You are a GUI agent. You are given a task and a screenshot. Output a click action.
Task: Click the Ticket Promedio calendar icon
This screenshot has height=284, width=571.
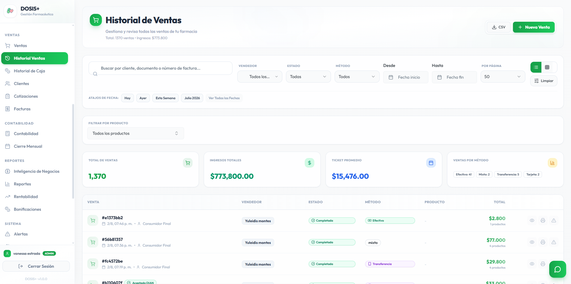[431, 163]
